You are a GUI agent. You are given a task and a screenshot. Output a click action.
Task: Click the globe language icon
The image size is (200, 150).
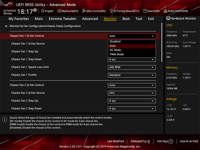point(43,11)
